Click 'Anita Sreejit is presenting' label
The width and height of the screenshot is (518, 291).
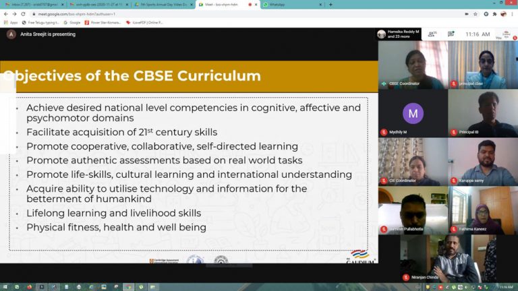48,34
